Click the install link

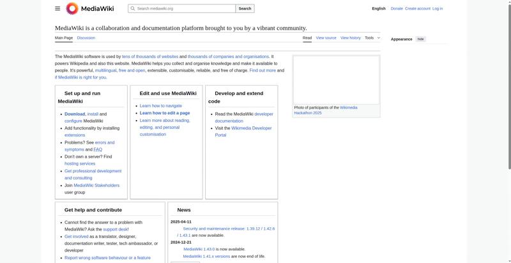(93, 114)
